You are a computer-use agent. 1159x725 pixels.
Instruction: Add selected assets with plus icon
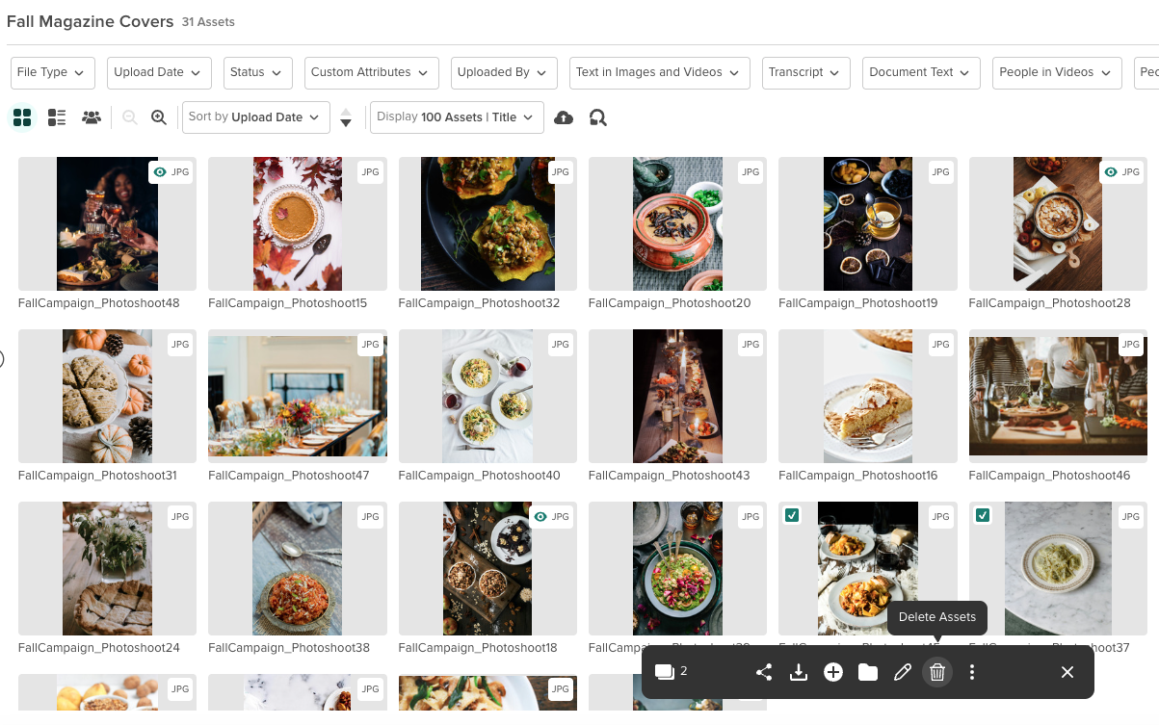pyautogui.click(x=833, y=672)
